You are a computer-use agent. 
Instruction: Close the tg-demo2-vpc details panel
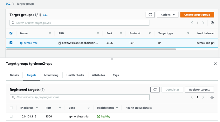(x=215, y=64)
